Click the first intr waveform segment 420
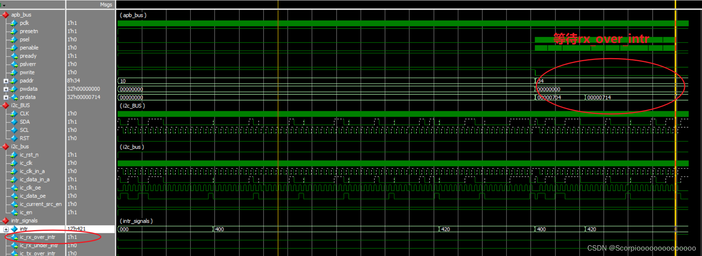 [x=487, y=229]
